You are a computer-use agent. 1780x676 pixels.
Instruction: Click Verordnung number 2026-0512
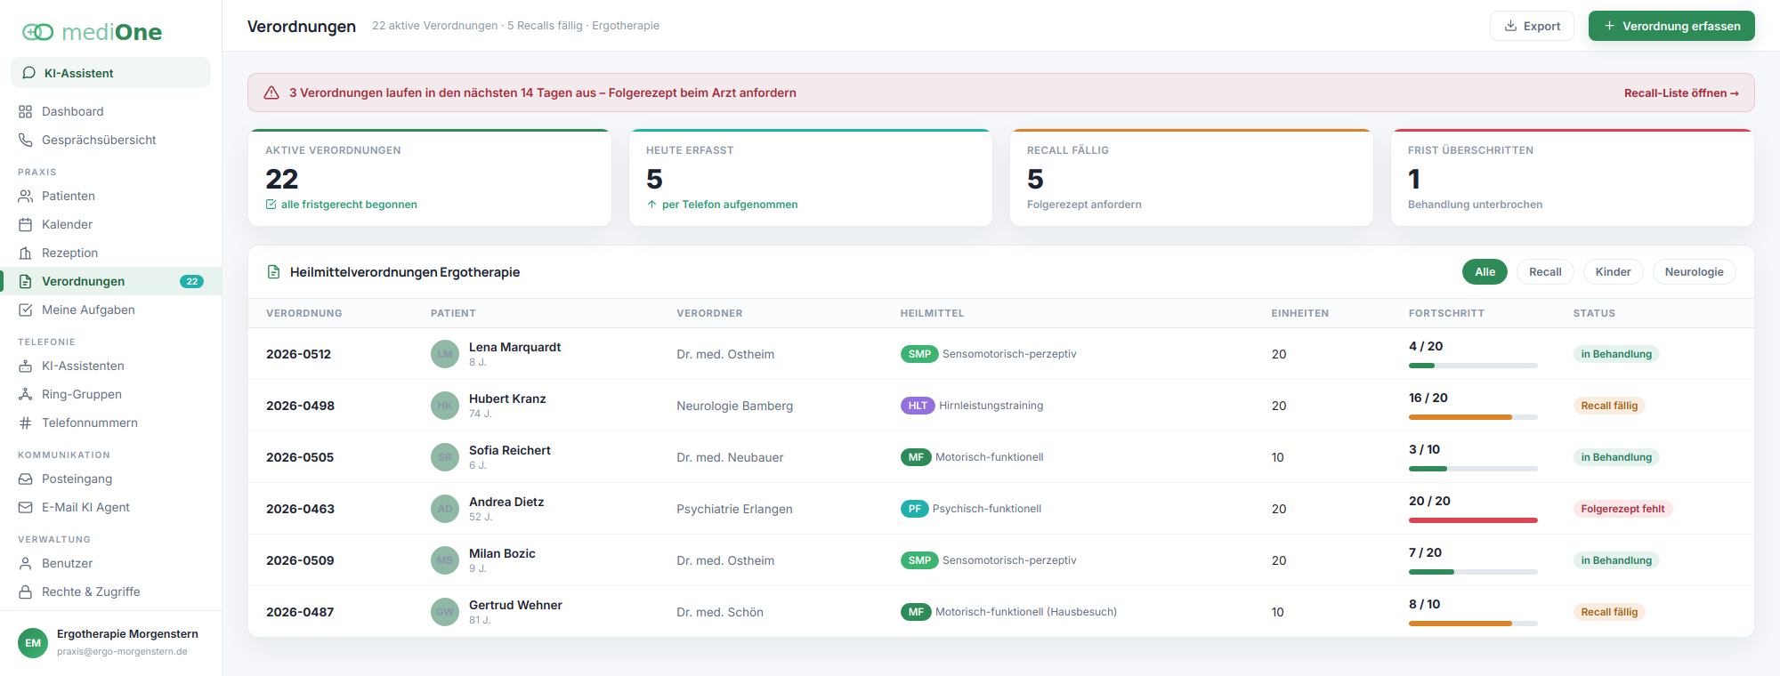click(x=298, y=354)
